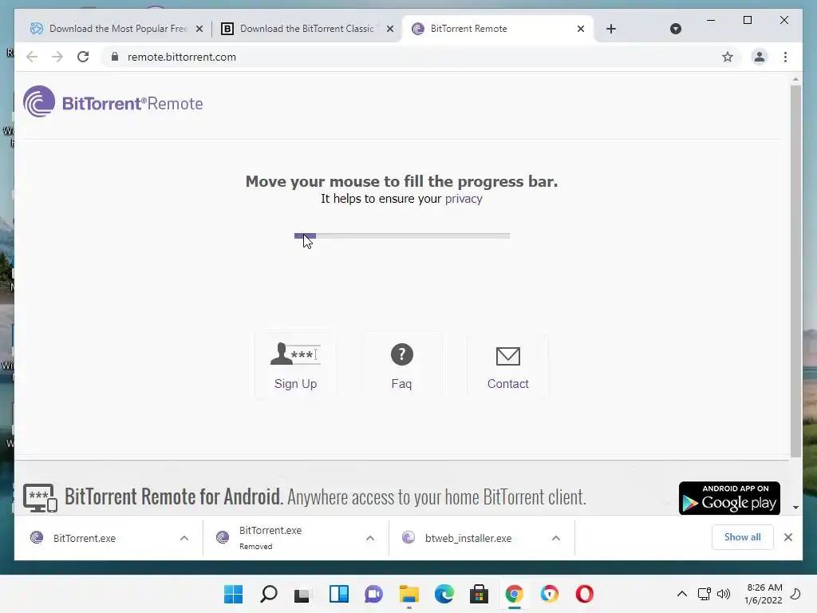The height and width of the screenshot is (613, 817).
Task: Open the Contact envelope tile
Action: [x=507, y=366]
